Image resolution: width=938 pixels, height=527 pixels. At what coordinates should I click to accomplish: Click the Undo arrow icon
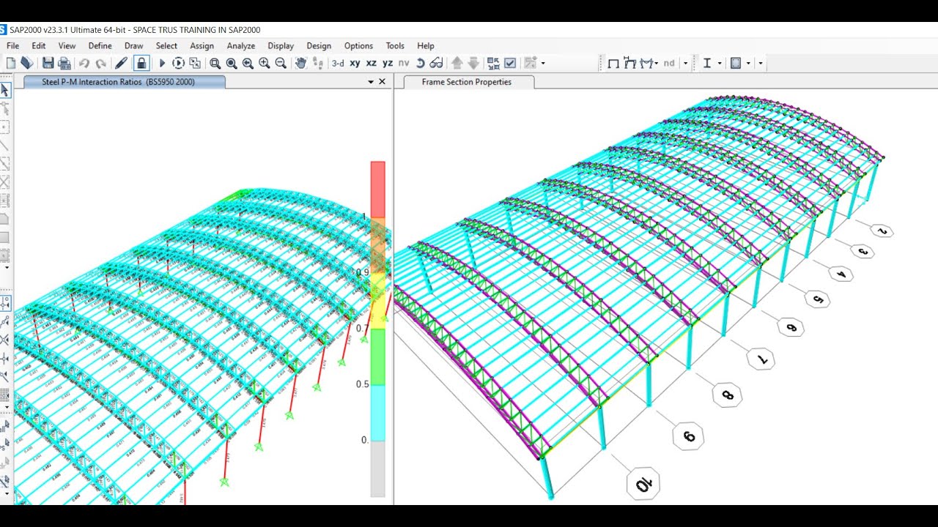click(x=84, y=63)
